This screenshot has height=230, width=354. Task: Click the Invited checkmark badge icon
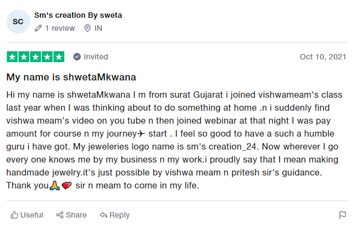click(x=77, y=57)
